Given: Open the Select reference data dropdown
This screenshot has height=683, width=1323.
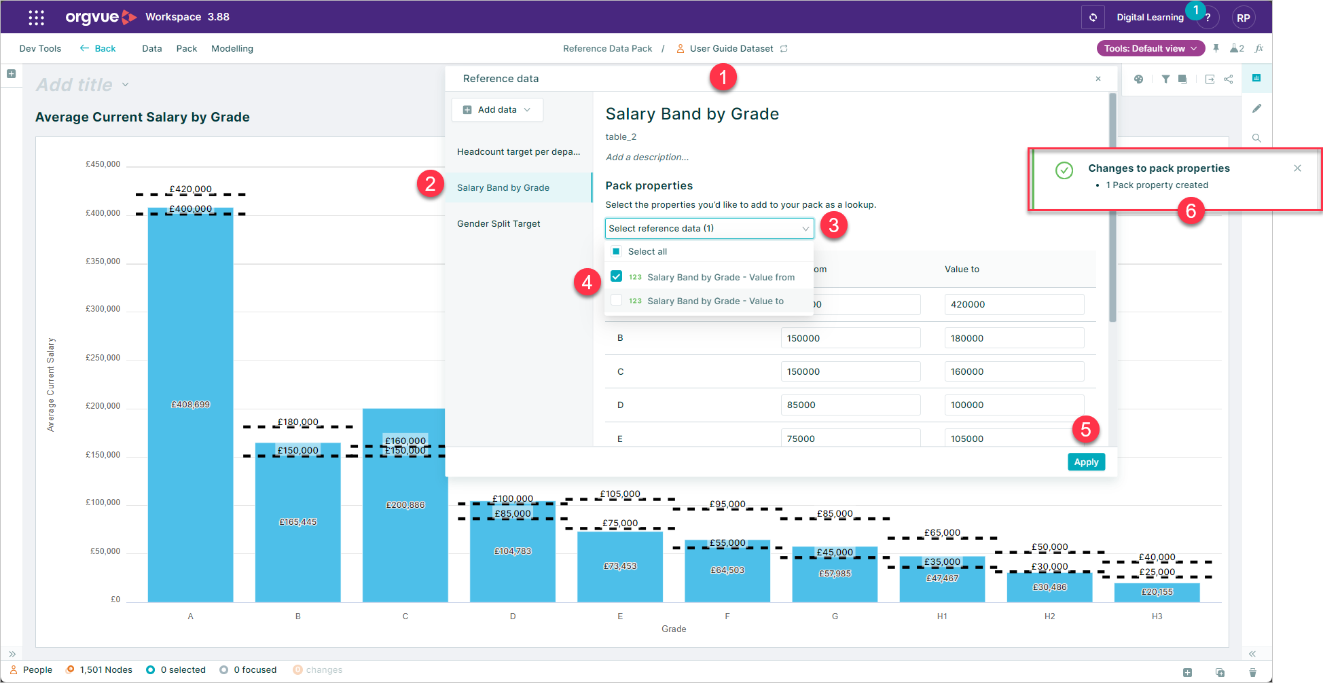Looking at the screenshot, I should 708,228.
